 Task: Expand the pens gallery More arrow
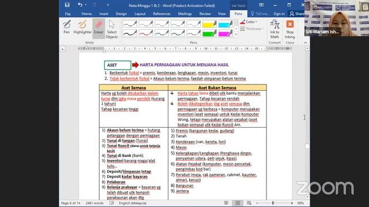tap(236, 34)
